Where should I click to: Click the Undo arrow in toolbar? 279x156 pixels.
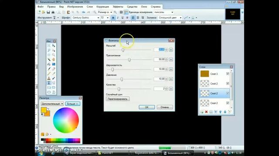pos(84,12)
